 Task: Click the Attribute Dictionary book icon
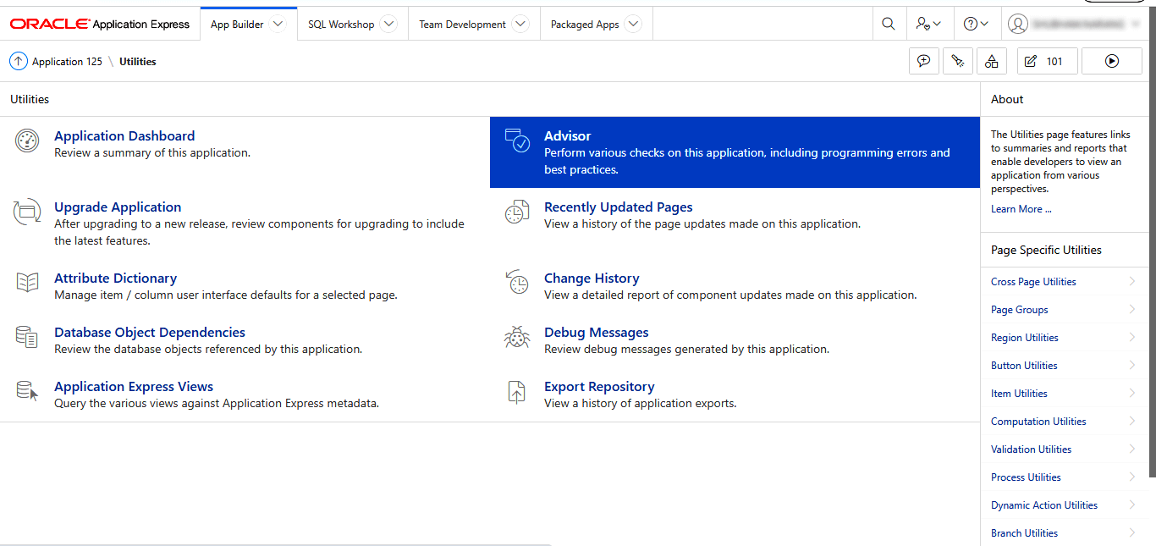(27, 282)
